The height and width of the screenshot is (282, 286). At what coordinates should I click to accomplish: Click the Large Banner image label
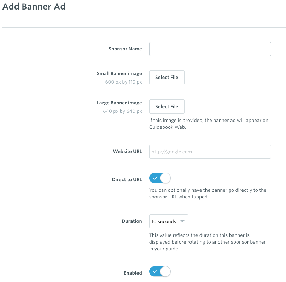[119, 103]
